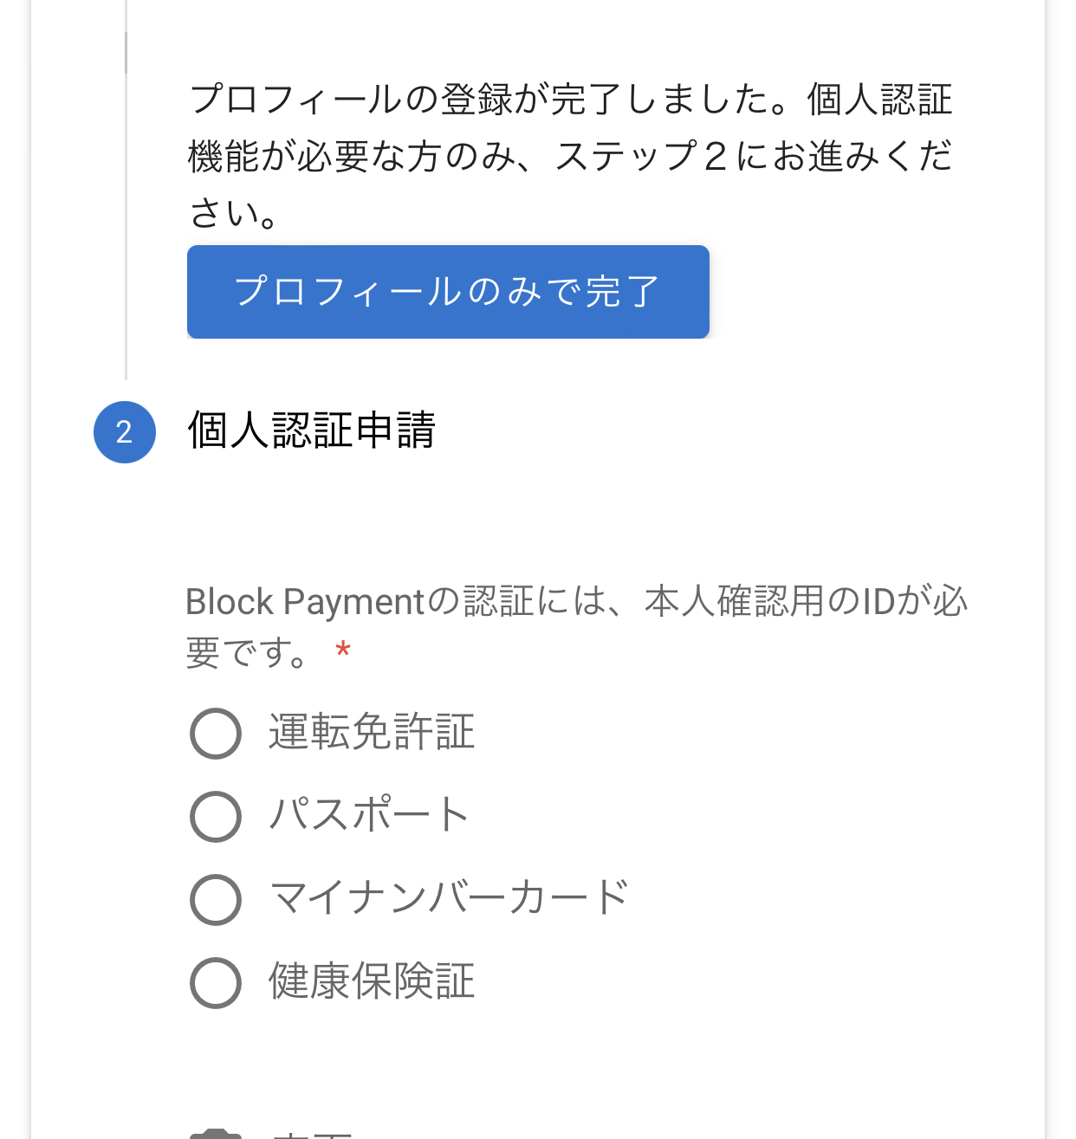The image size is (1076, 1139).
Task: Click the red required asterisk
Action: point(343,650)
